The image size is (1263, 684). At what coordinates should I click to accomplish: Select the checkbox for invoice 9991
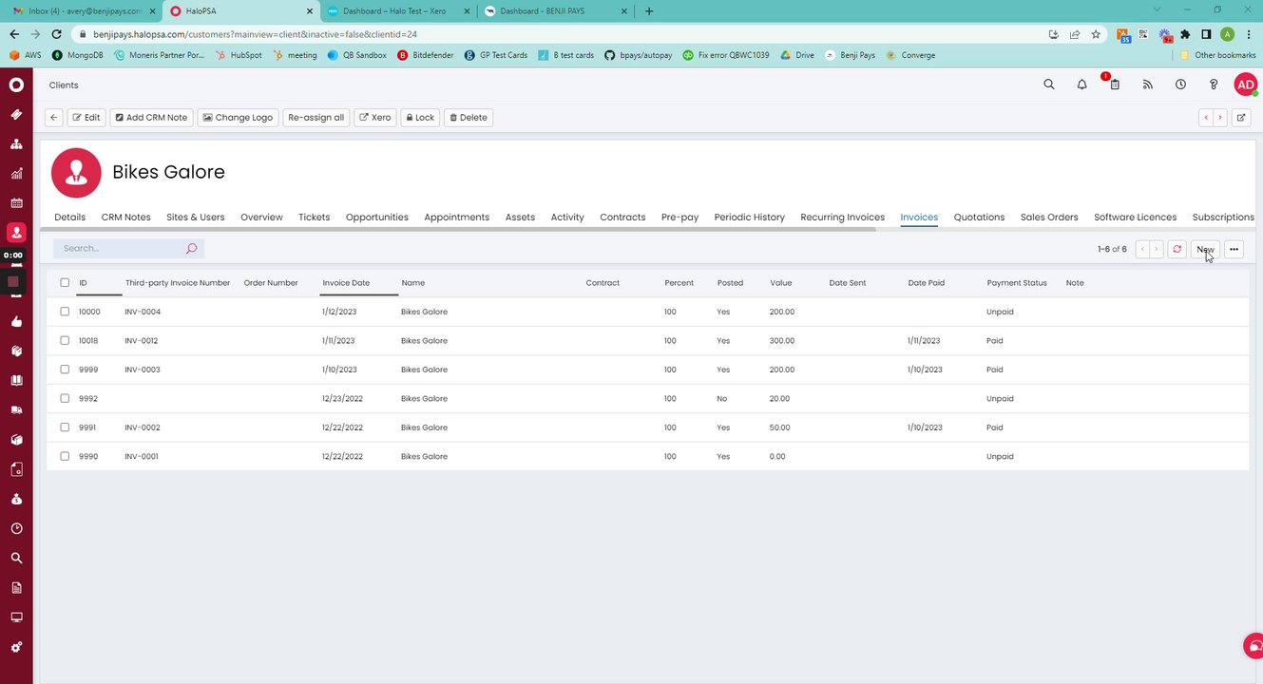tap(65, 427)
